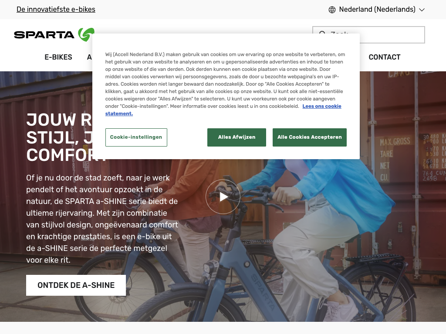Open the E-BIKES menu

pyautogui.click(x=58, y=57)
